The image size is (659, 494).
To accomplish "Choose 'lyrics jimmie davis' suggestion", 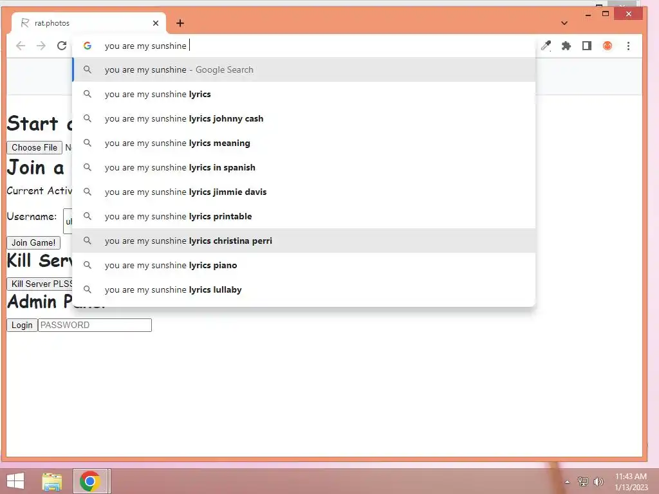I will (x=304, y=192).
